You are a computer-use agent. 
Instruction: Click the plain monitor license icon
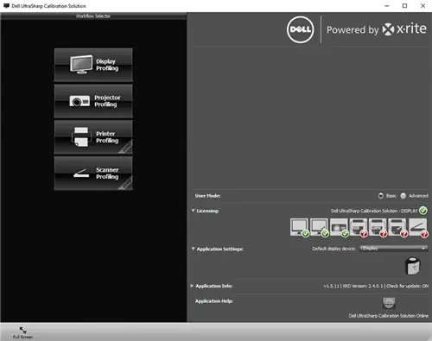point(299,227)
